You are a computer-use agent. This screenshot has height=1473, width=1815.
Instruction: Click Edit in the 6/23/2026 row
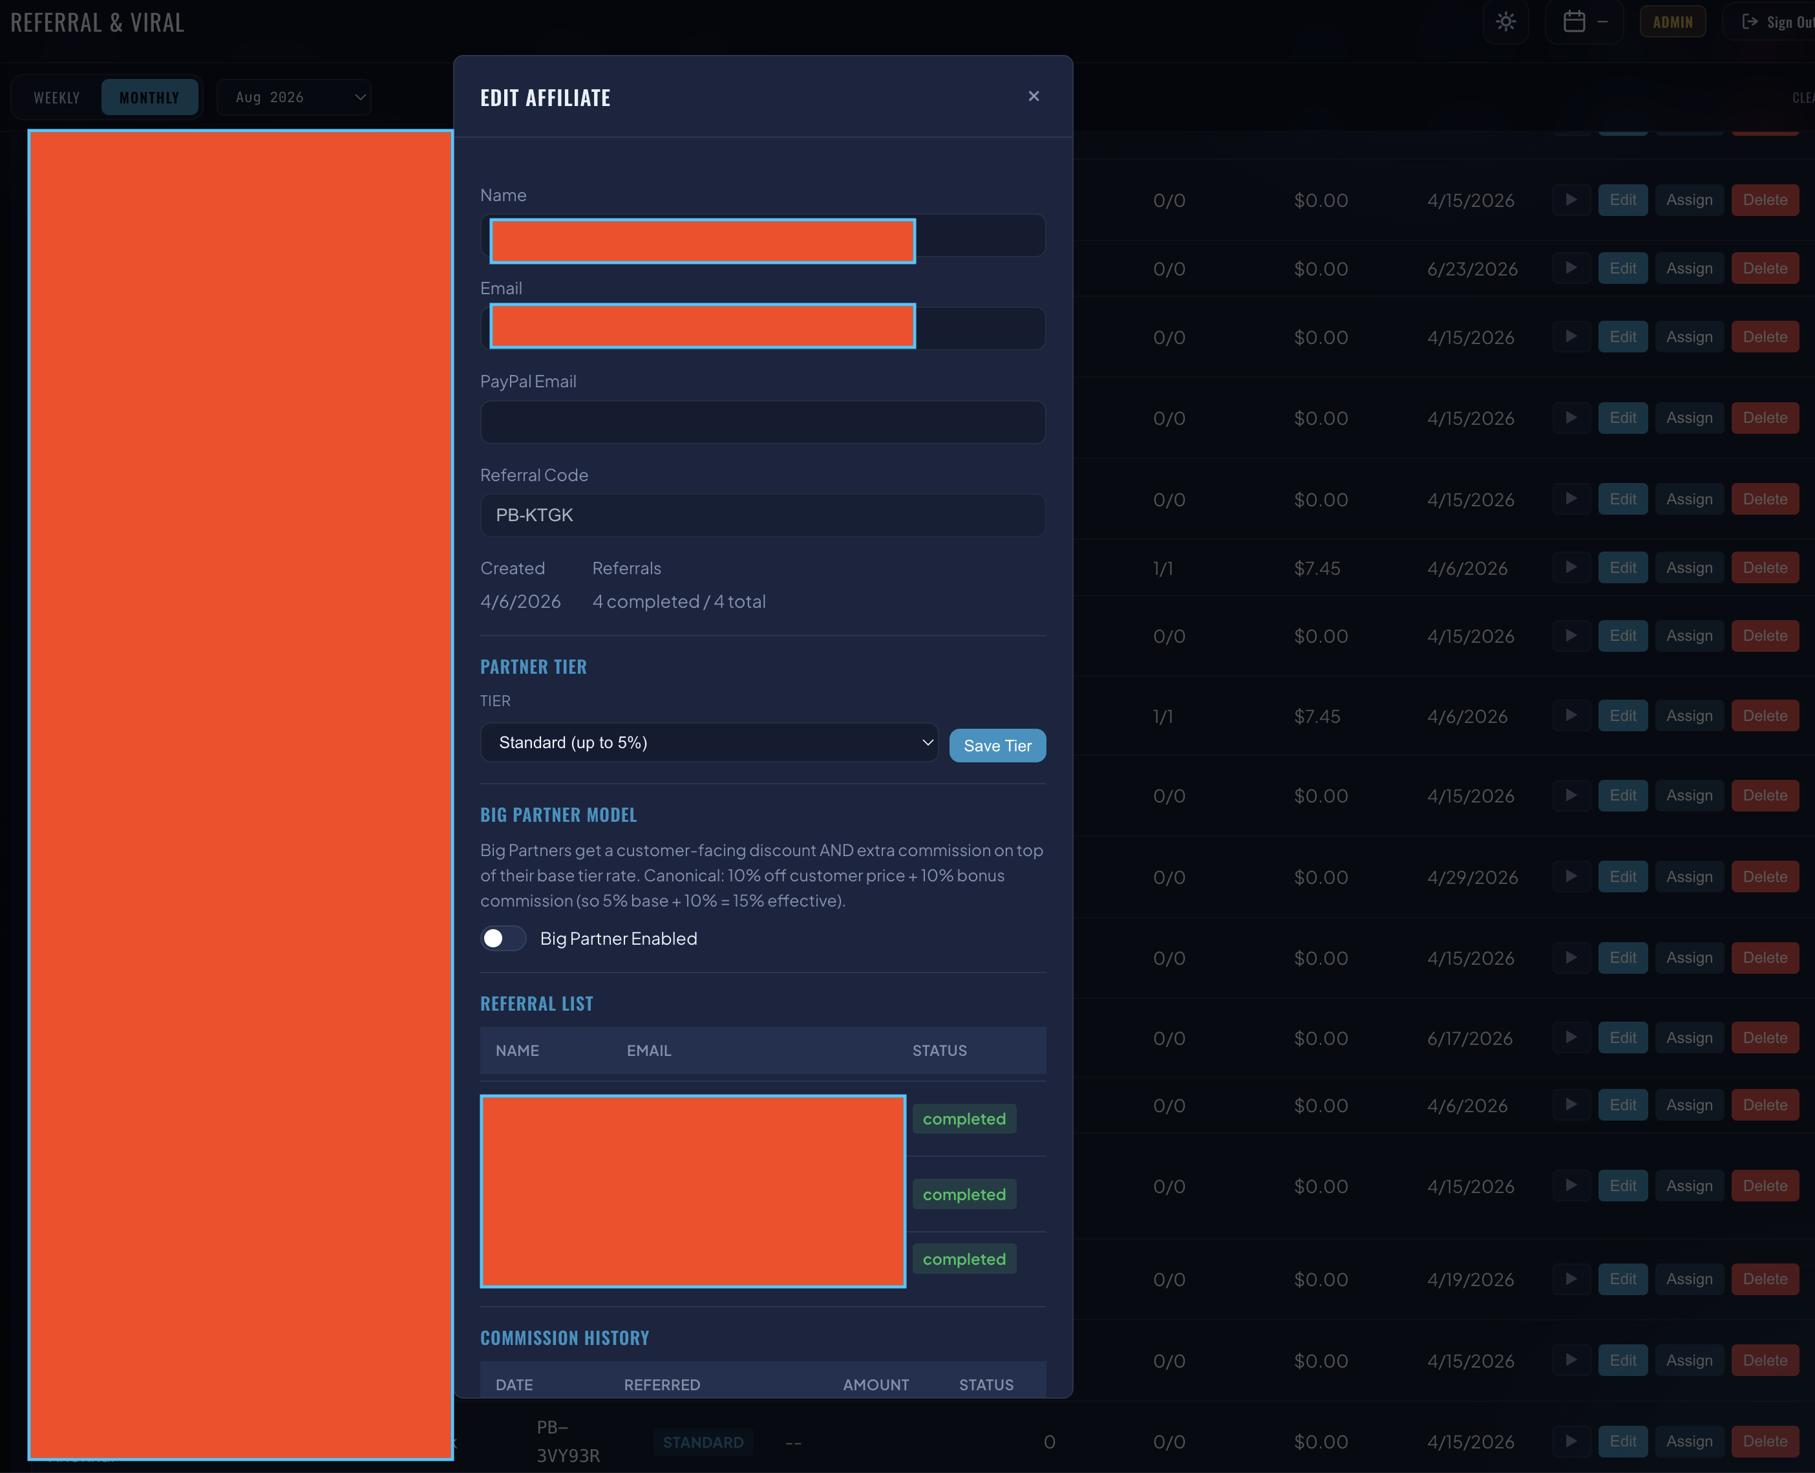1622,268
